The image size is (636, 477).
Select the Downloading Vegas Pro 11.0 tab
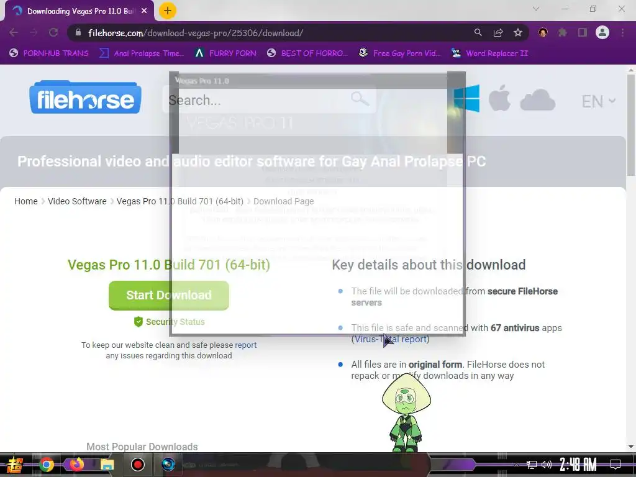80,11
